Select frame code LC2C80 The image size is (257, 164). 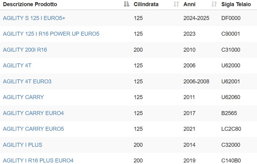(x=231, y=129)
